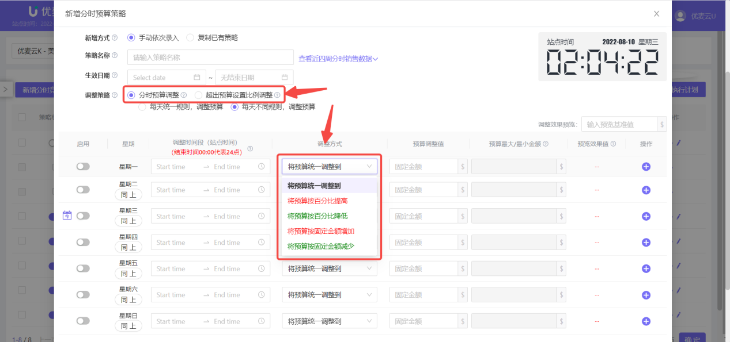Open the 星期六 调整方式 dropdown
Viewport: 730px width, 342px height.
point(329,295)
